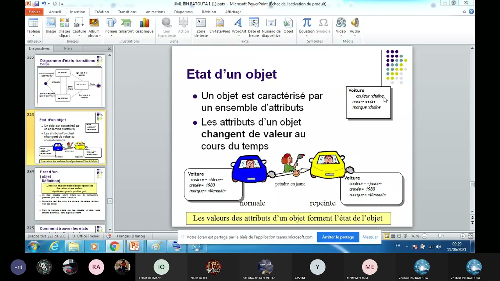
Task: Zoom out with the minus button
Action: (x=425, y=236)
